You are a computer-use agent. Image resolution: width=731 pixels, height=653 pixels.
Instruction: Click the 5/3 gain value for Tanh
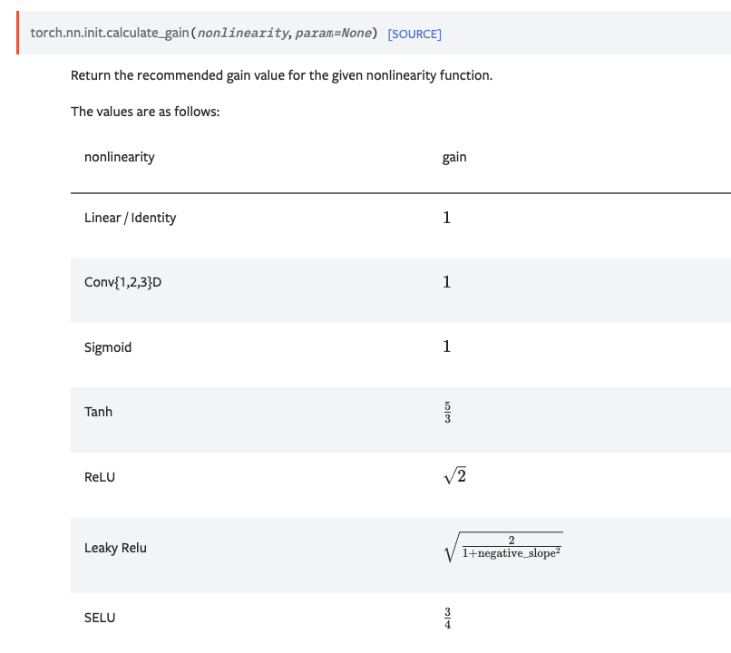point(447,413)
